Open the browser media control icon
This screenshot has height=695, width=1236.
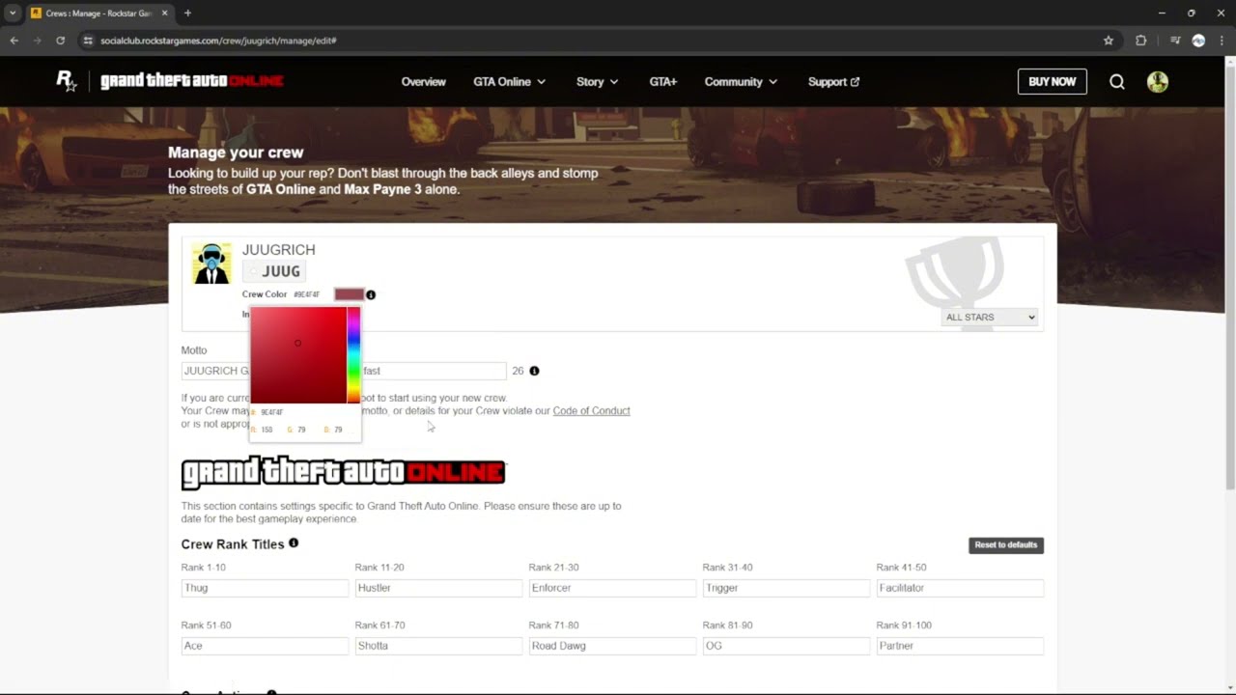point(1175,41)
